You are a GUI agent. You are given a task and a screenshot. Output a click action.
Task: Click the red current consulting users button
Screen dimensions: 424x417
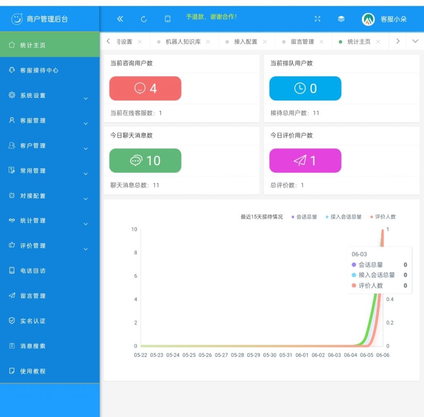145,89
